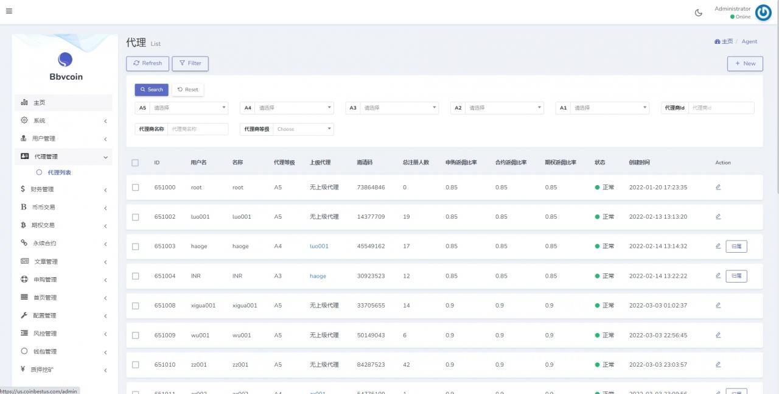Open the Administrator power avatar icon
779x394 pixels.
tap(763, 12)
